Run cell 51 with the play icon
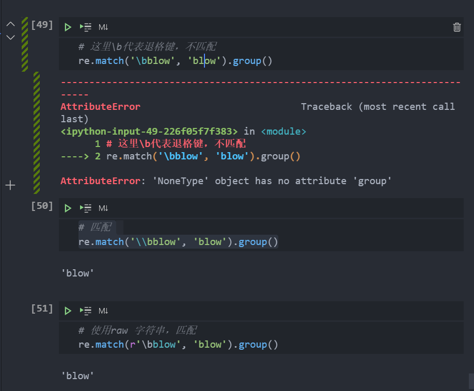 tap(68, 311)
